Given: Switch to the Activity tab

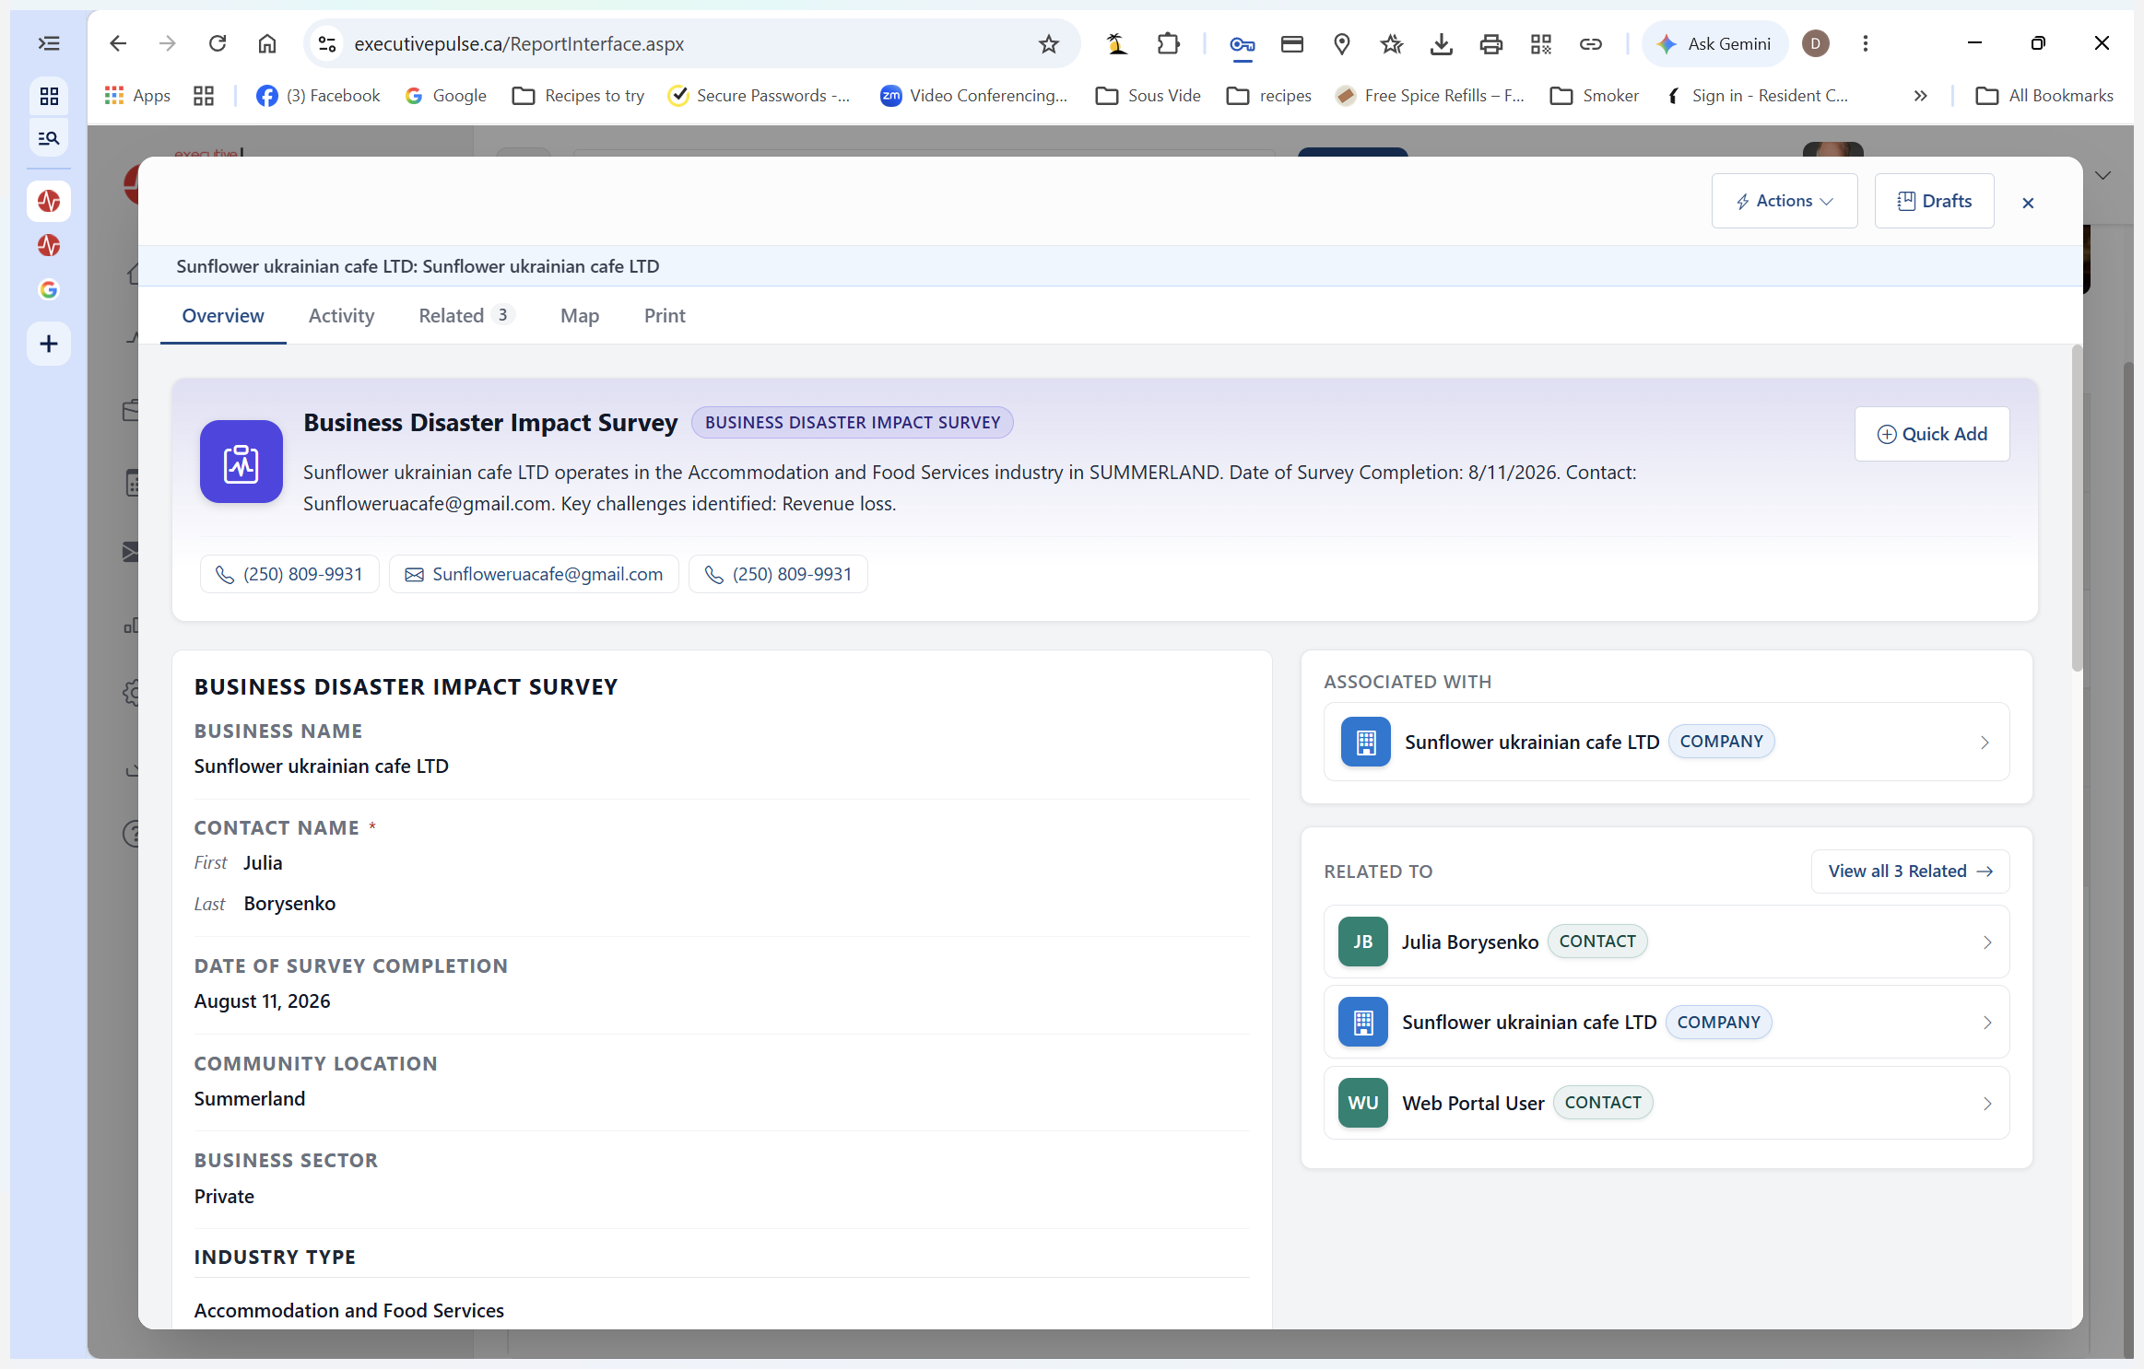Looking at the screenshot, I should 341,316.
